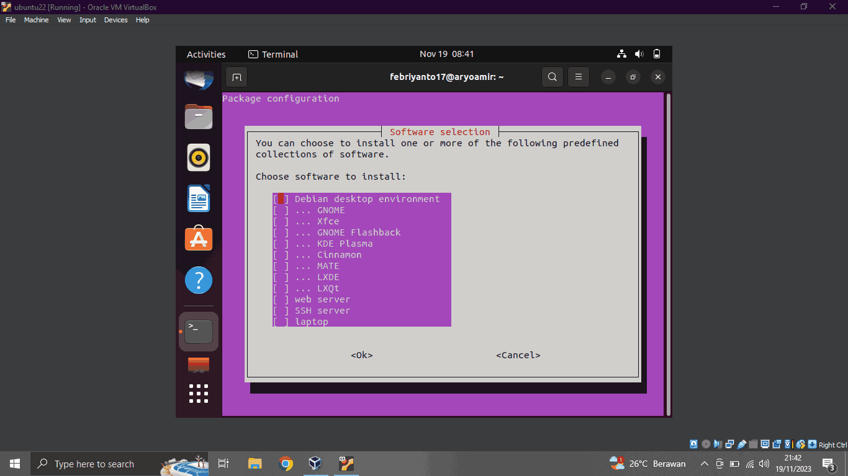Click battery icon in Ubuntu top bar
The image size is (848, 476).
657,54
